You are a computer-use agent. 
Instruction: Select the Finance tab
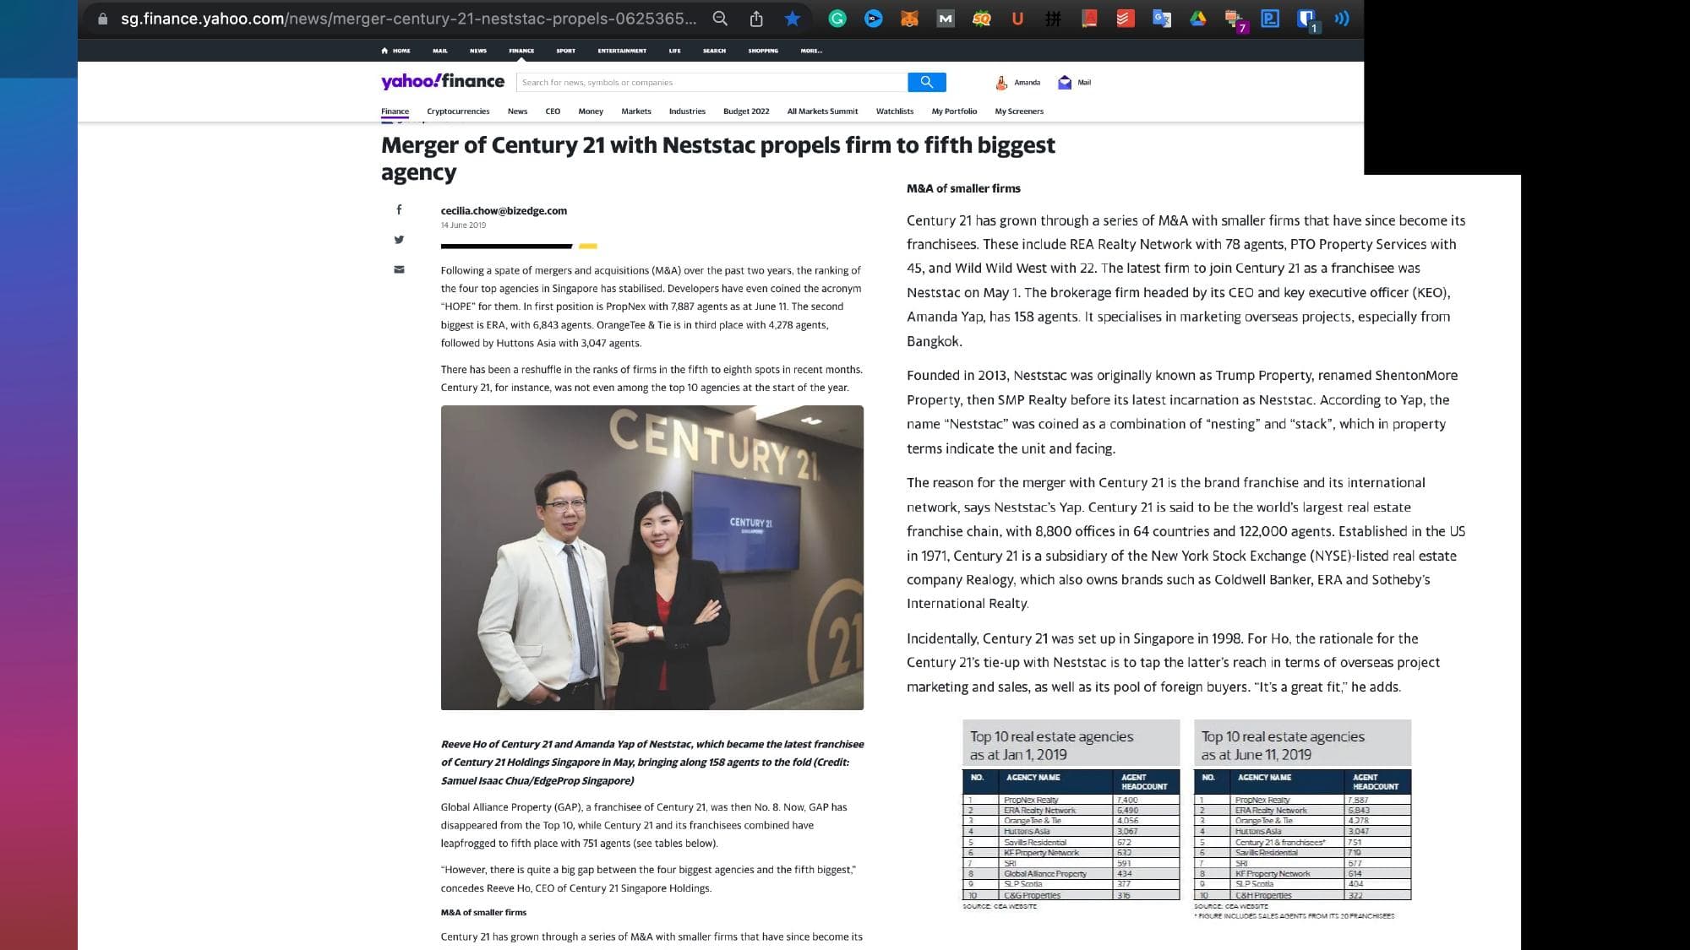pos(395,111)
